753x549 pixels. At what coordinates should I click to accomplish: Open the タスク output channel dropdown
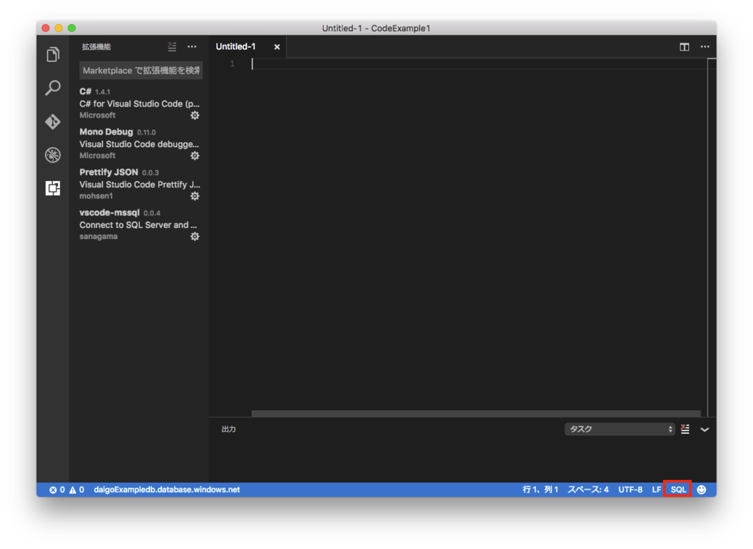619,429
